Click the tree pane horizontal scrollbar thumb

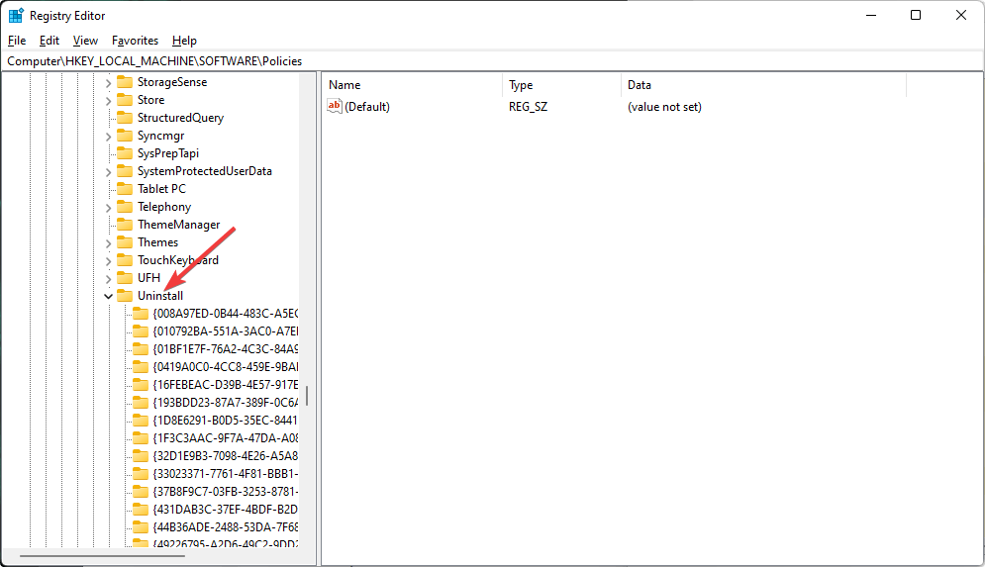point(102,556)
